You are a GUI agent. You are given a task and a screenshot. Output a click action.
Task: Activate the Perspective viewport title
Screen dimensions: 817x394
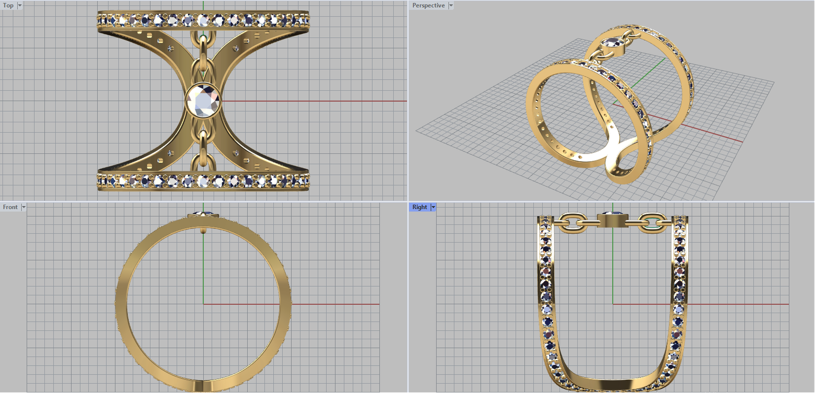tap(428, 6)
